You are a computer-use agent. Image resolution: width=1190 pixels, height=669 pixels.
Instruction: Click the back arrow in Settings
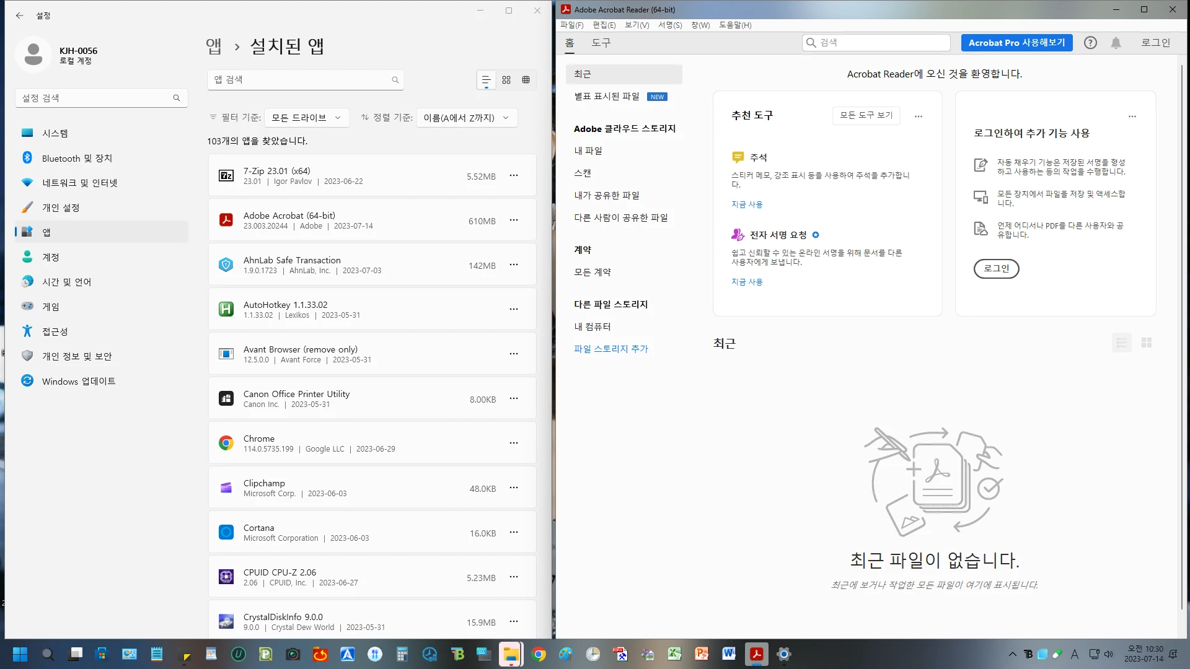pyautogui.click(x=20, y=15)
